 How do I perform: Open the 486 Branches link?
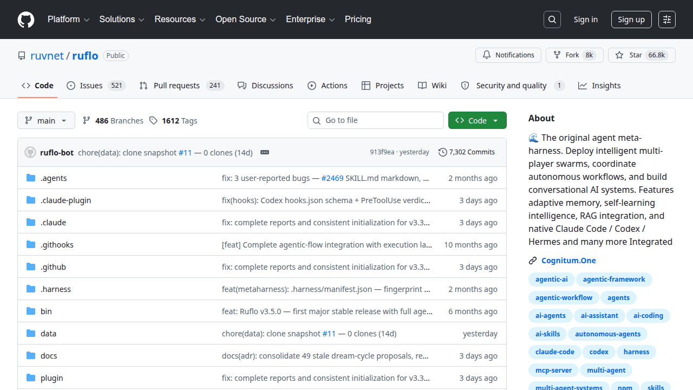click(113, 120)
